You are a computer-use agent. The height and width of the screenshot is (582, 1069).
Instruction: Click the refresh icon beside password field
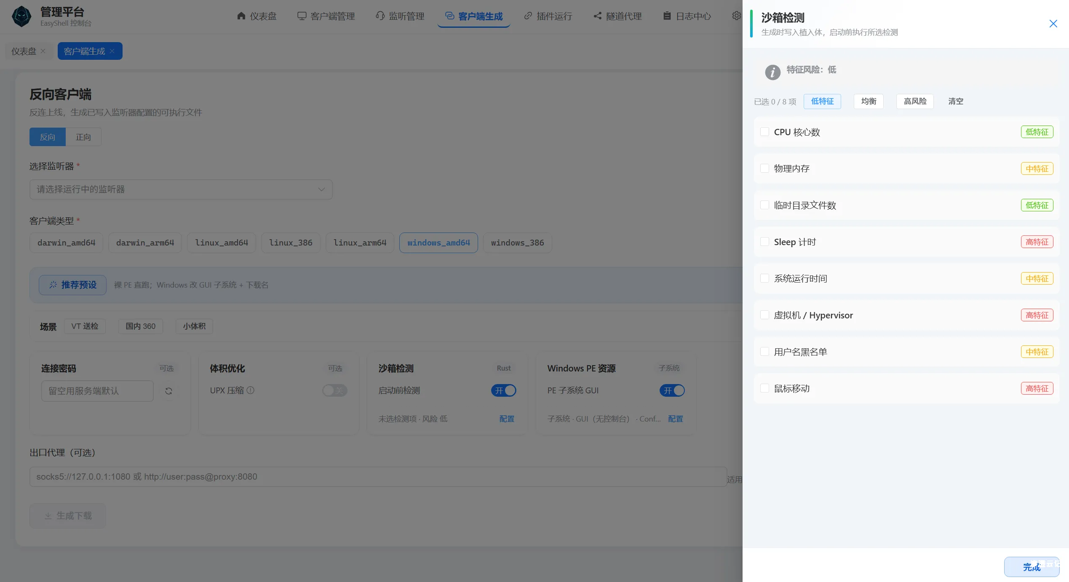168,391
